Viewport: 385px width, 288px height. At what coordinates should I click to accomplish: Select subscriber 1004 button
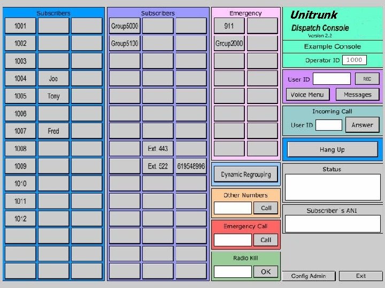20,78
